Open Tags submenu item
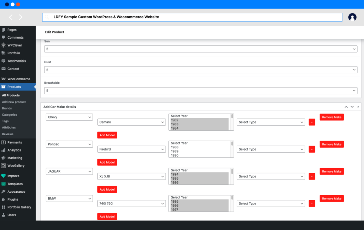 pyautogui.click(x=5, y=121)
